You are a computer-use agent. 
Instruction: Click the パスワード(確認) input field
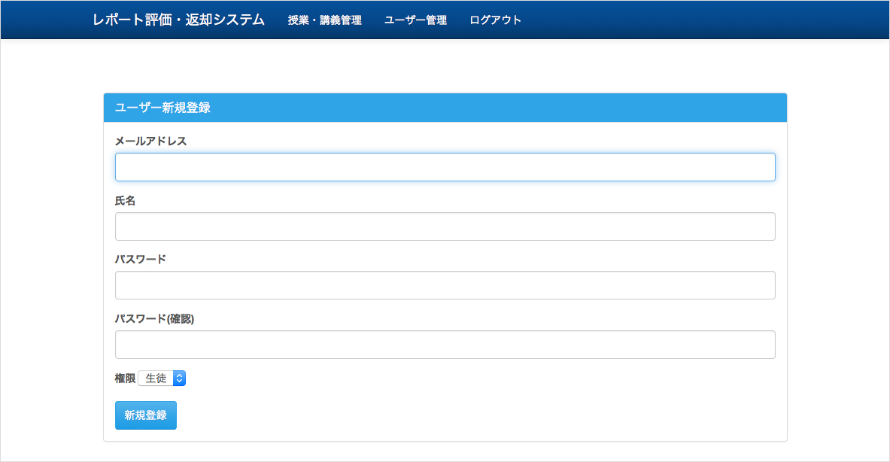pos(445,345)
